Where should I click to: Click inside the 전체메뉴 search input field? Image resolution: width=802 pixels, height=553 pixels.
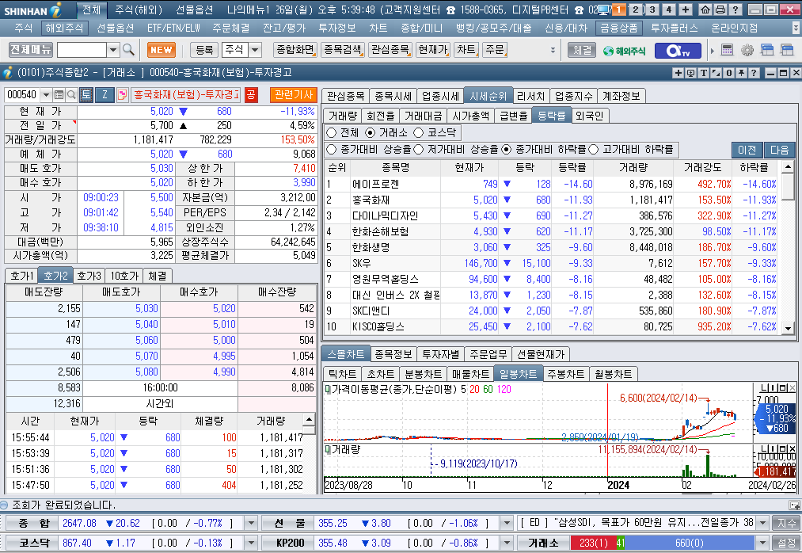click(82, 50)
